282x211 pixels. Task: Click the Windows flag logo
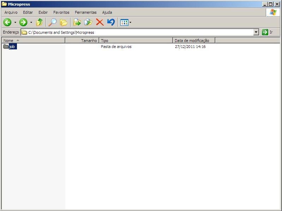pyautogui.click(x=273, y=12)
